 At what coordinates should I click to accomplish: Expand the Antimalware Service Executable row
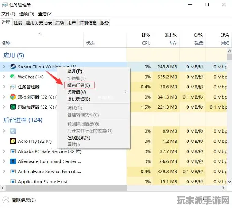point(4,171)
